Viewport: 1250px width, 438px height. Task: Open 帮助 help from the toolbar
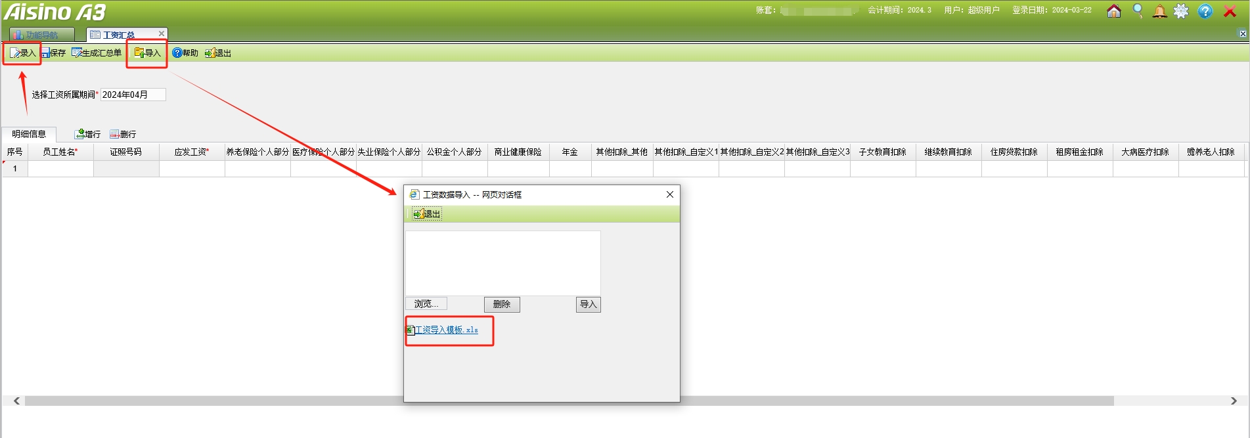(x=185, y=53)
